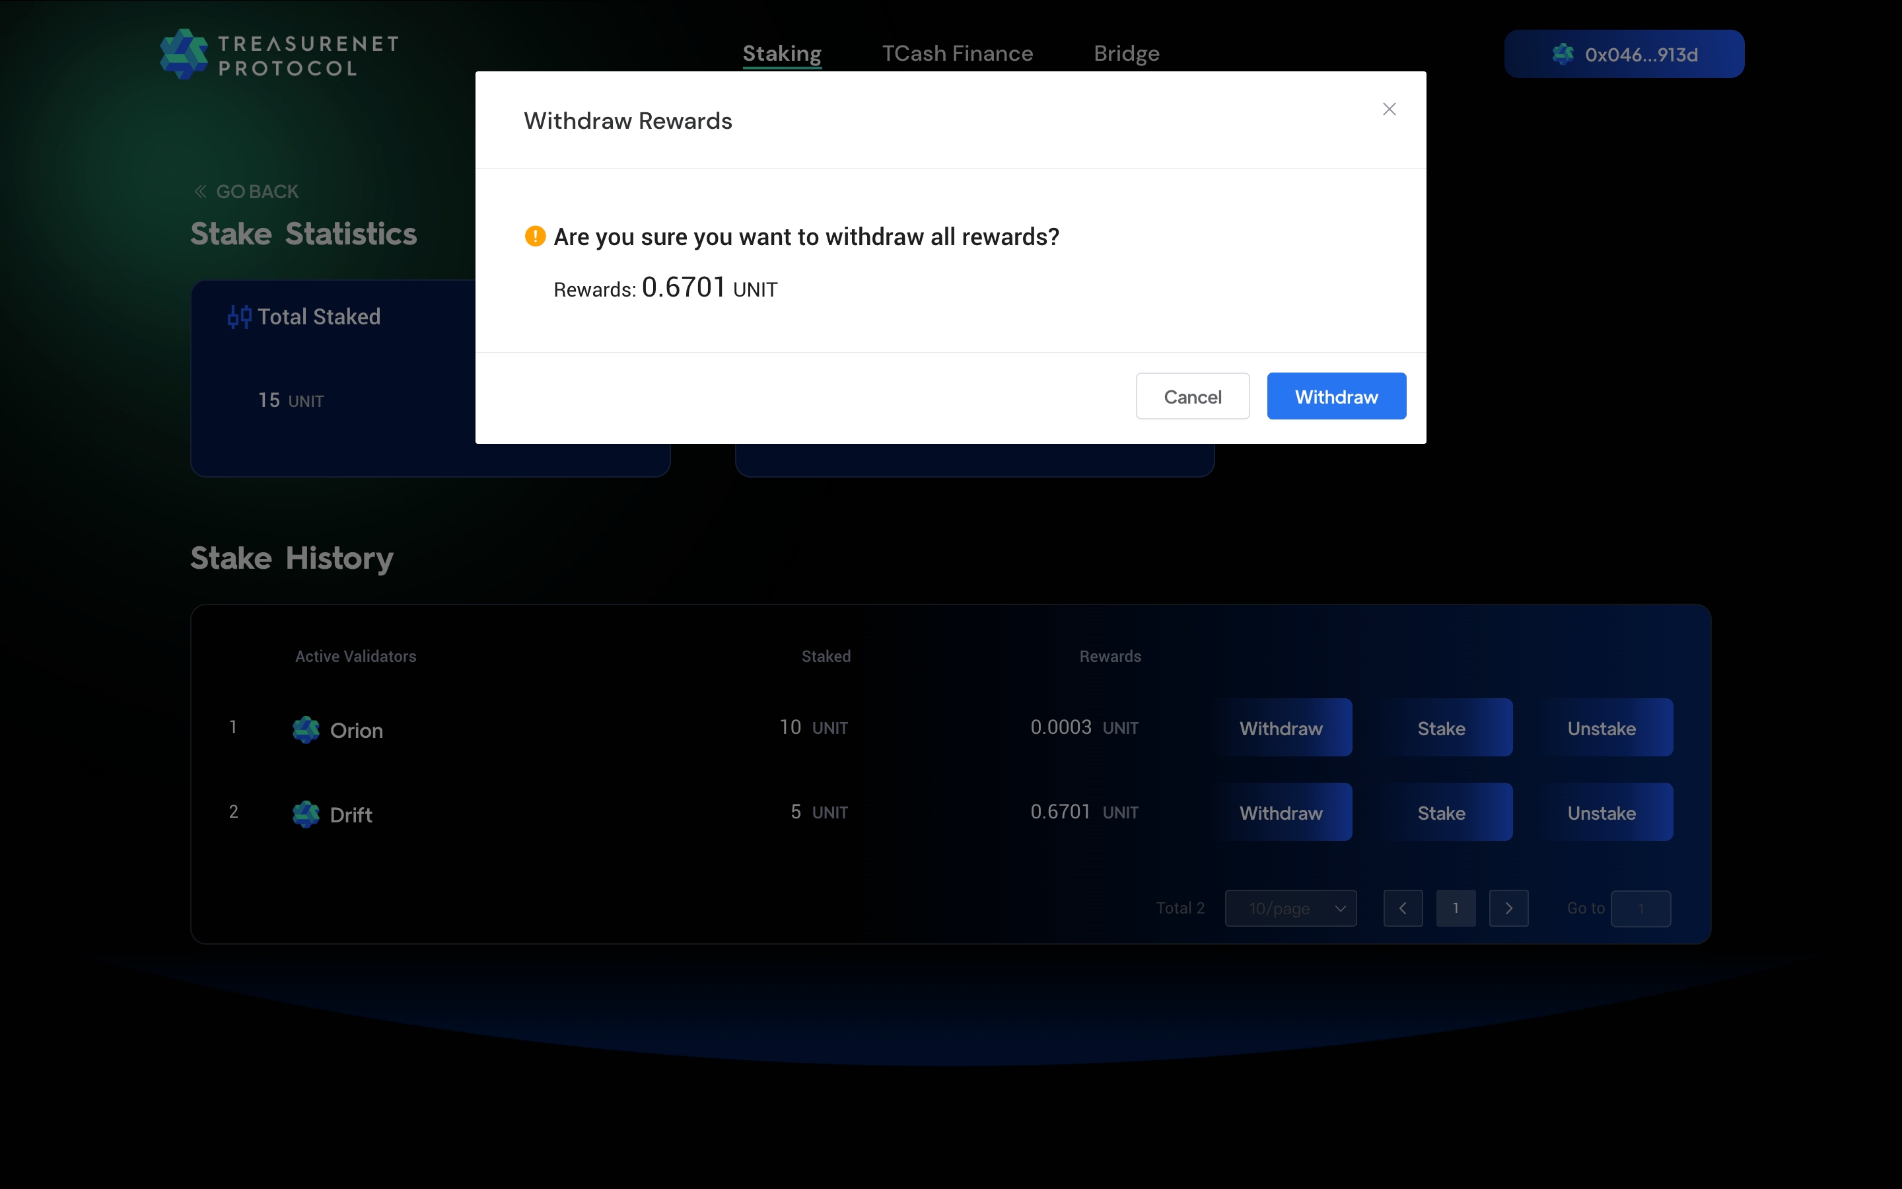
Task: Click the Withdraw Rewards dialog title
Action: pos(628,120)
